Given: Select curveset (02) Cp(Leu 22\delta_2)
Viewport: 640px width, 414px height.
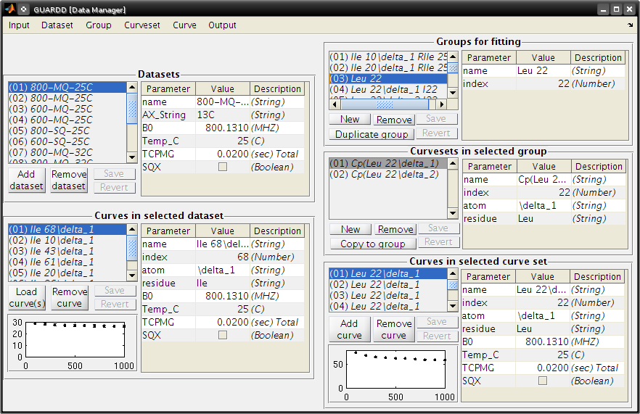Looking at the screenshot, I should (x=389, y=174).
